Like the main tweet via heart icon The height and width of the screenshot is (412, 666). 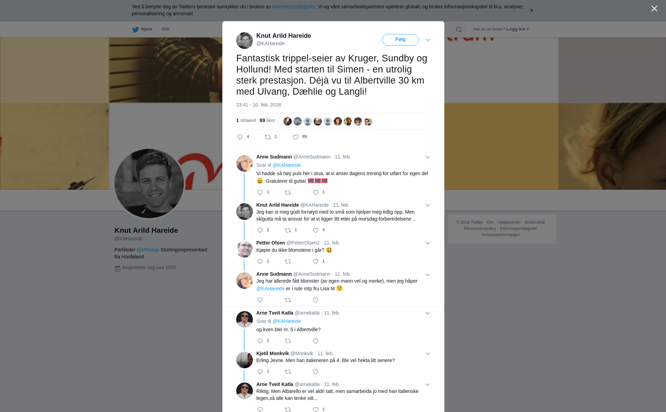click(296, 137)
